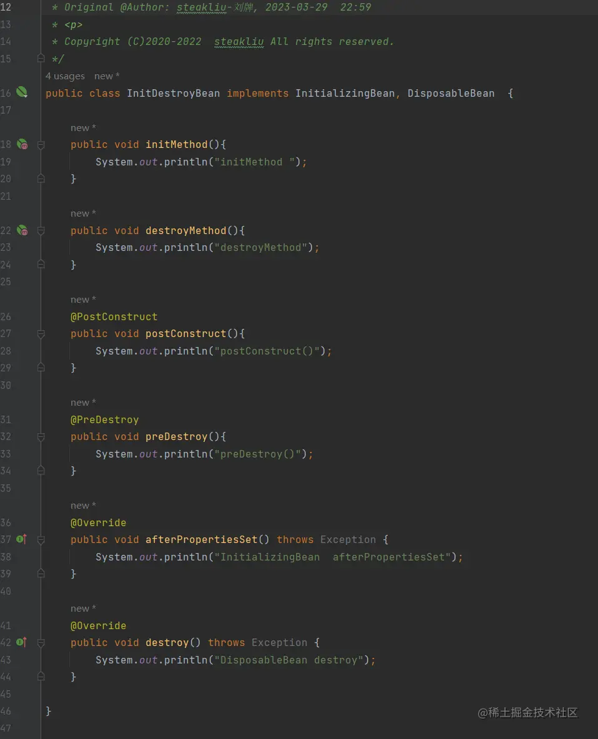Click the bean method icon beside destroyMethod
Viewport: 598px width, 739px height.
point(22,230)
